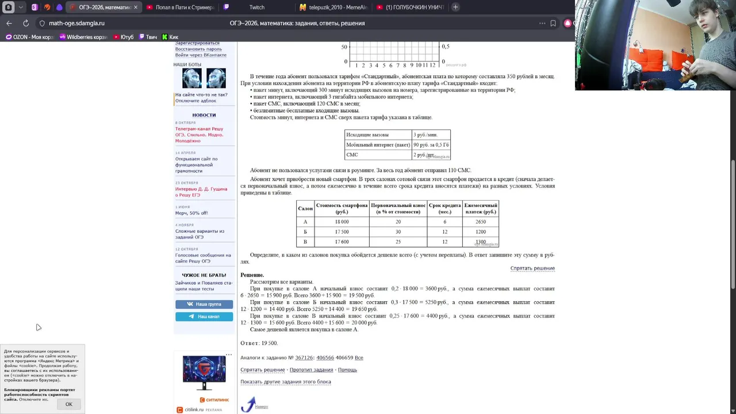Bookmark this page with bookmark icon
The height and width of the screenshot is (414, 736).
tap(553, 24)
